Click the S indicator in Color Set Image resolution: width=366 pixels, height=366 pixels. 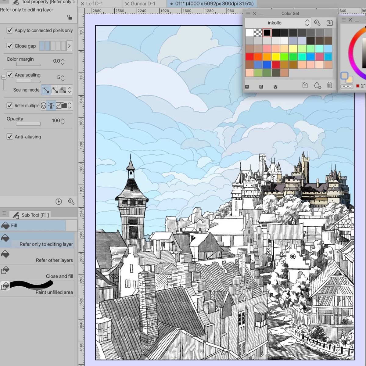[x=261, y=87]
